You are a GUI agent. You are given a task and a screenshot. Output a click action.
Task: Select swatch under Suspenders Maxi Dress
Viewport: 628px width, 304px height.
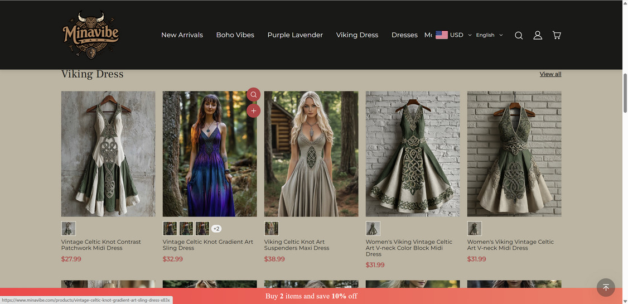(271, 229)
